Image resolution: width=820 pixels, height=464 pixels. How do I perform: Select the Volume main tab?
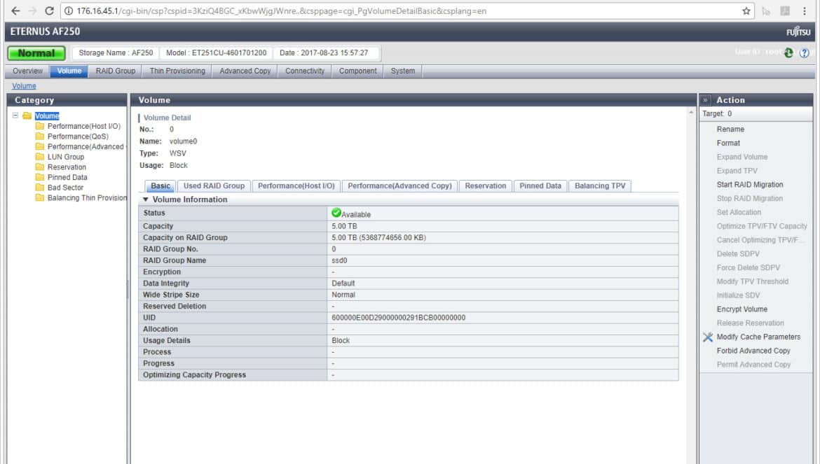pyautogui.click(x=69, y=71)
